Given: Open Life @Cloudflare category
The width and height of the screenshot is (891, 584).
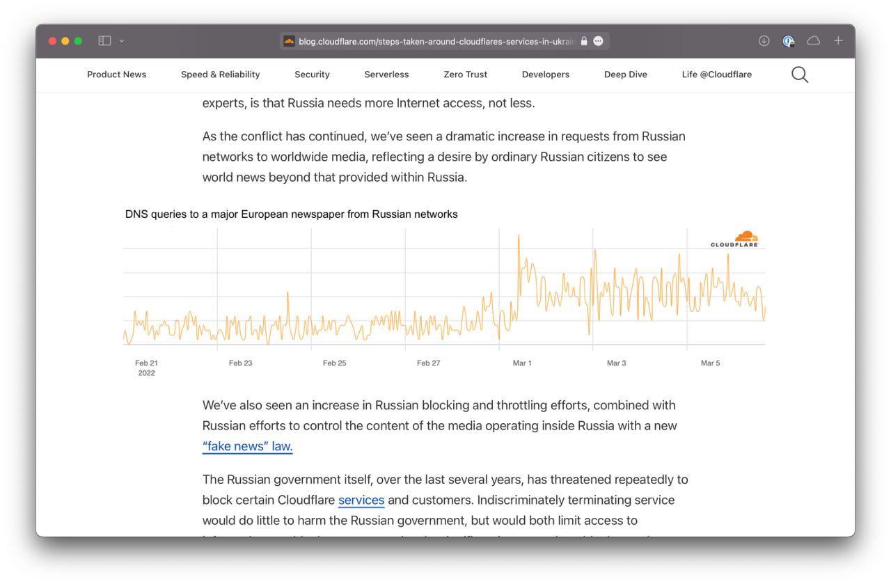Looking at the screenshot, I should pos(717,74).
